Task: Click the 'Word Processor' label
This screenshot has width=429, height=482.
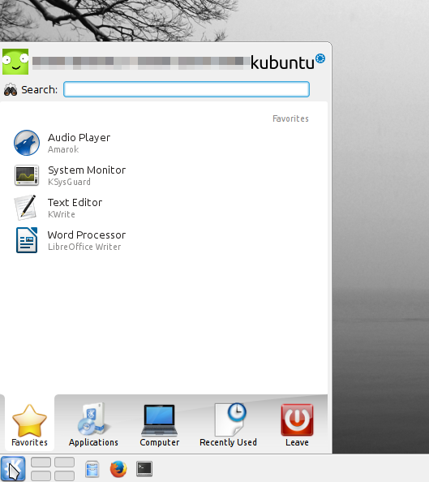Action: click(87, 235)
